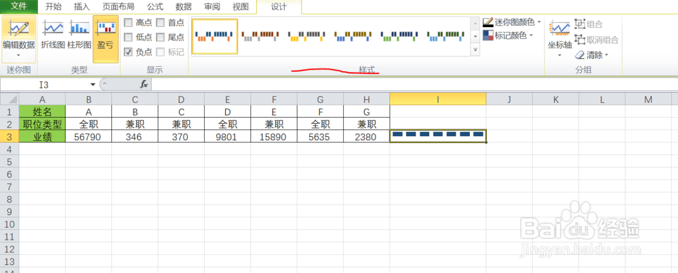Toggle the disabled 标记 checkbox
The width and height of the screenshot is (678, 273).
click(x=161, y=52)
